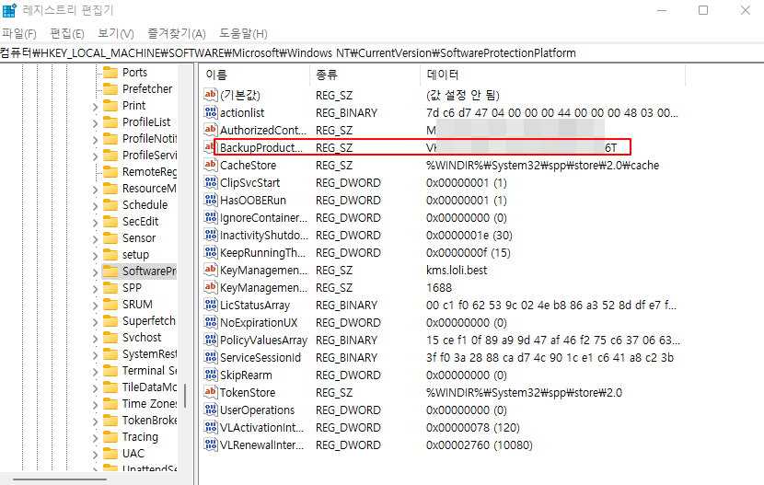This screenshot has width=764, height=485.
Task: Open the 파일(F) menu
Action: tap(19, 34)
